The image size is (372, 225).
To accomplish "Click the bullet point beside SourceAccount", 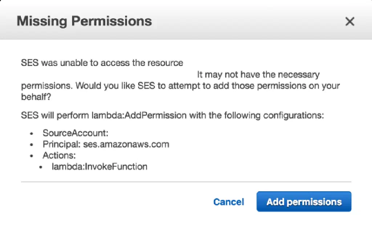I will 32,133.
